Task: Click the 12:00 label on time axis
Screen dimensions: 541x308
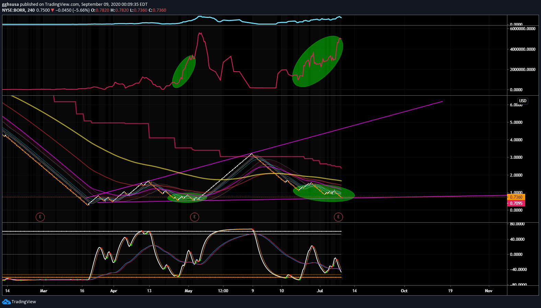Action: [x=223, y=291]
